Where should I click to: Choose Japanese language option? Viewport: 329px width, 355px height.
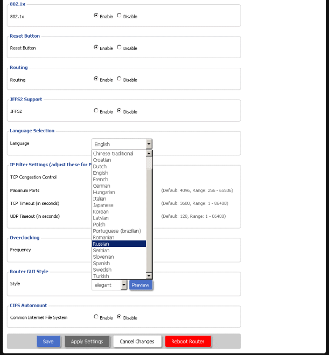(x=119, y=205)
